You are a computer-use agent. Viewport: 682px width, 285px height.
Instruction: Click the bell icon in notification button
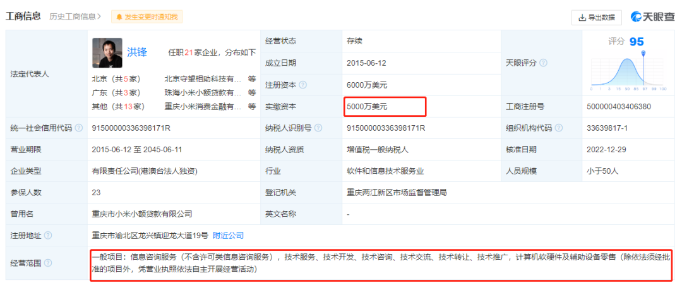pos(119,17)
